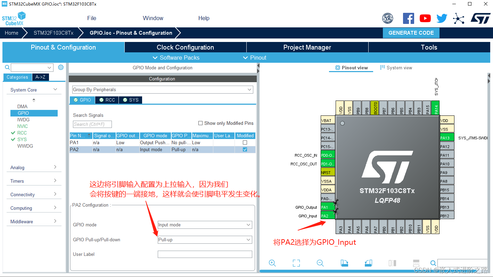Viewport: 493px width, 277px height.
Task: Open the category search combo box
Action: pos(32,68)
